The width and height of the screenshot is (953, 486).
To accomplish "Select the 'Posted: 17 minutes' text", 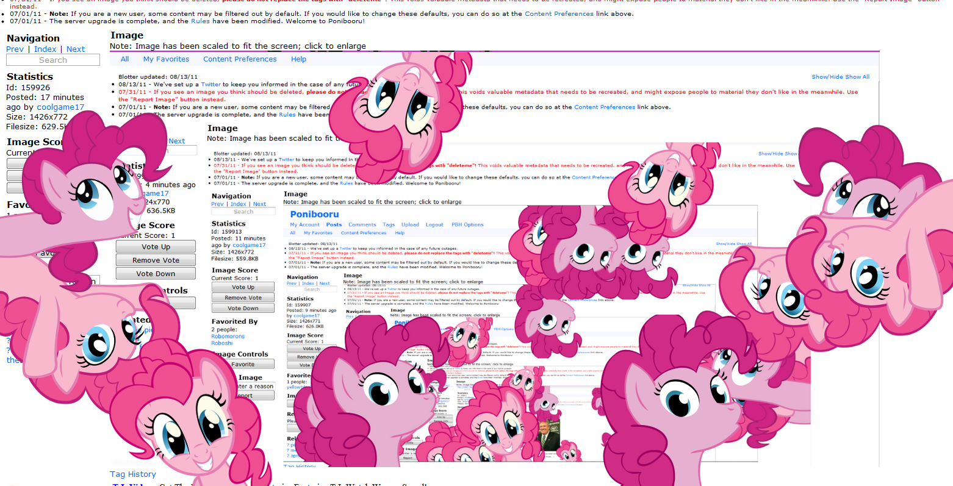I will pos(45,98).
